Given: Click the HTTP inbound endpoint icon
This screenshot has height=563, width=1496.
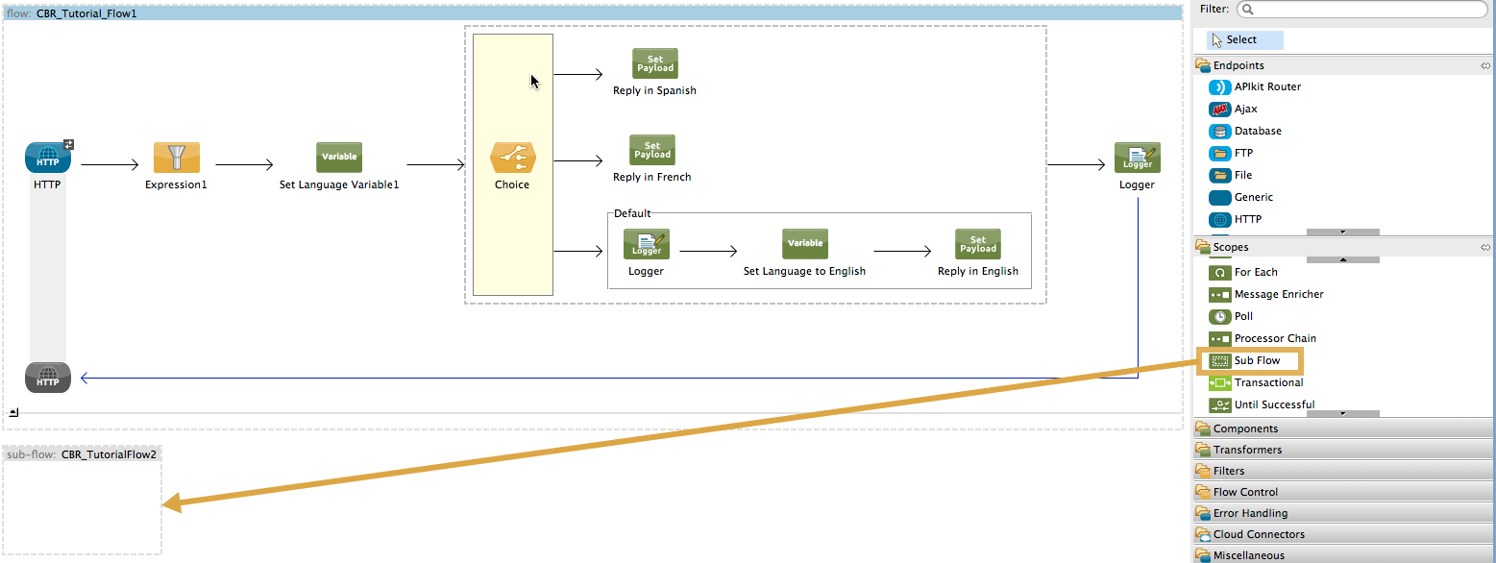Looking at the screenshot, I should point(47,158).
